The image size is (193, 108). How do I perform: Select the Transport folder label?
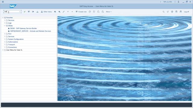pos(11,45)
